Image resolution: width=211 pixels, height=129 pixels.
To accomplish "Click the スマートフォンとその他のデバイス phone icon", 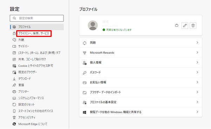I will tap(14, 111).
